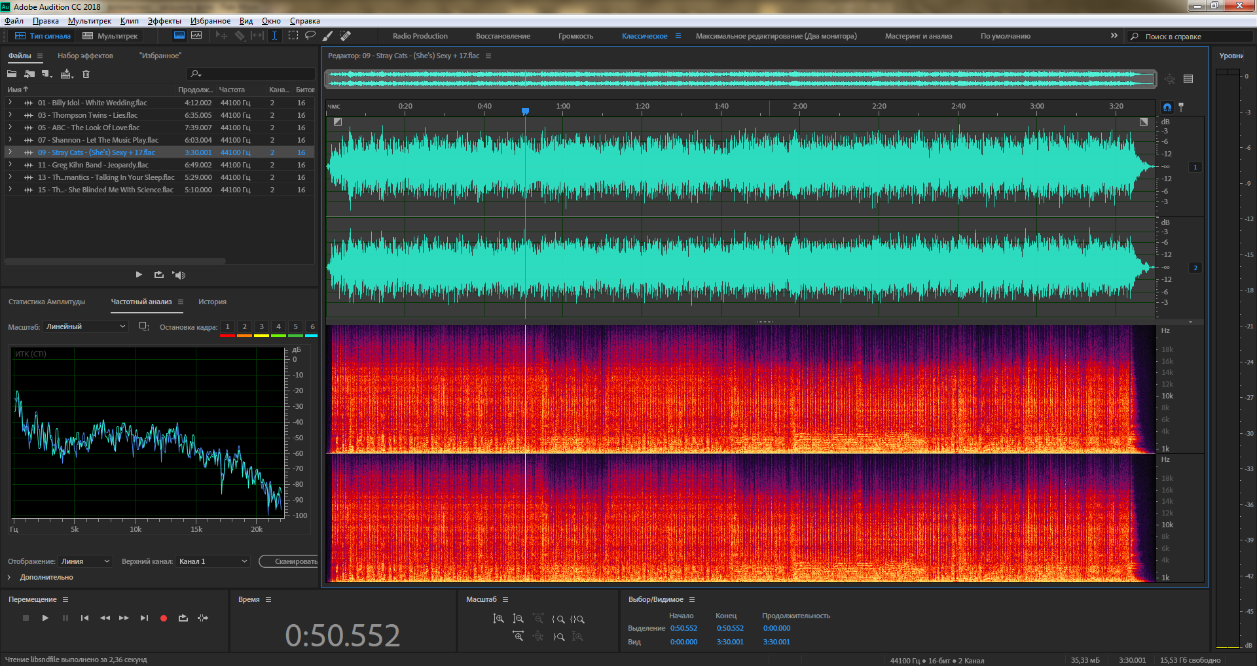This screenshot has width=1257, height=666.
Task: Open the Файлы panel menu
Action: tap(40, 56)
